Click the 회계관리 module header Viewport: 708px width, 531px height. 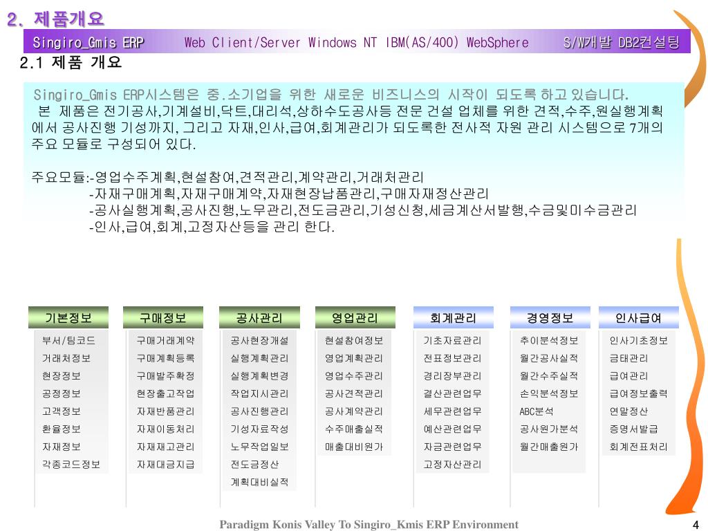(x=454, y=317)
